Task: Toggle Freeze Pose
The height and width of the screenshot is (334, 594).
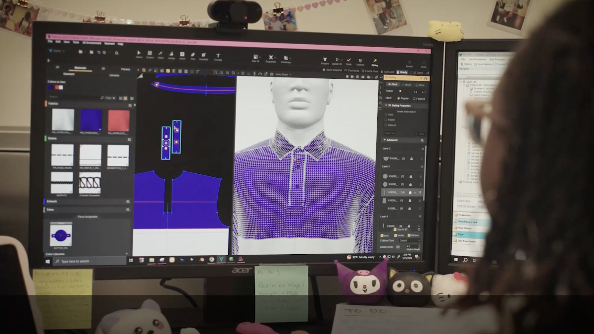Action: 370,71
